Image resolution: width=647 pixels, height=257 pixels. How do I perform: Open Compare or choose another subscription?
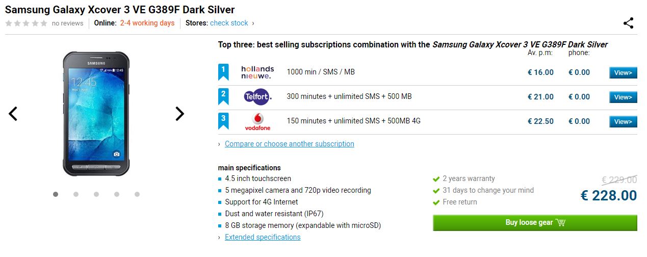[x=289, y=144]
